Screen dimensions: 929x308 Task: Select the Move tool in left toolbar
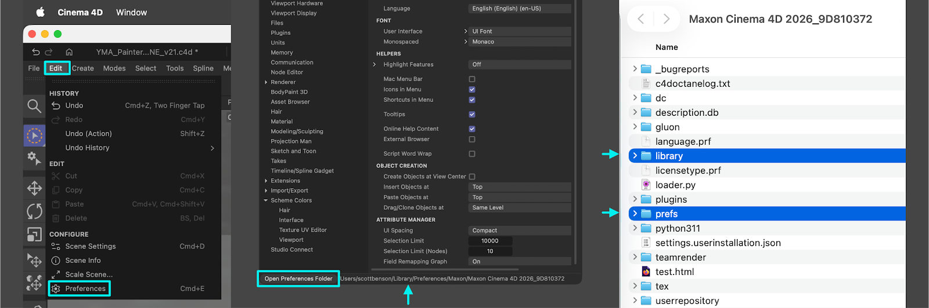(x=34, y=188)
